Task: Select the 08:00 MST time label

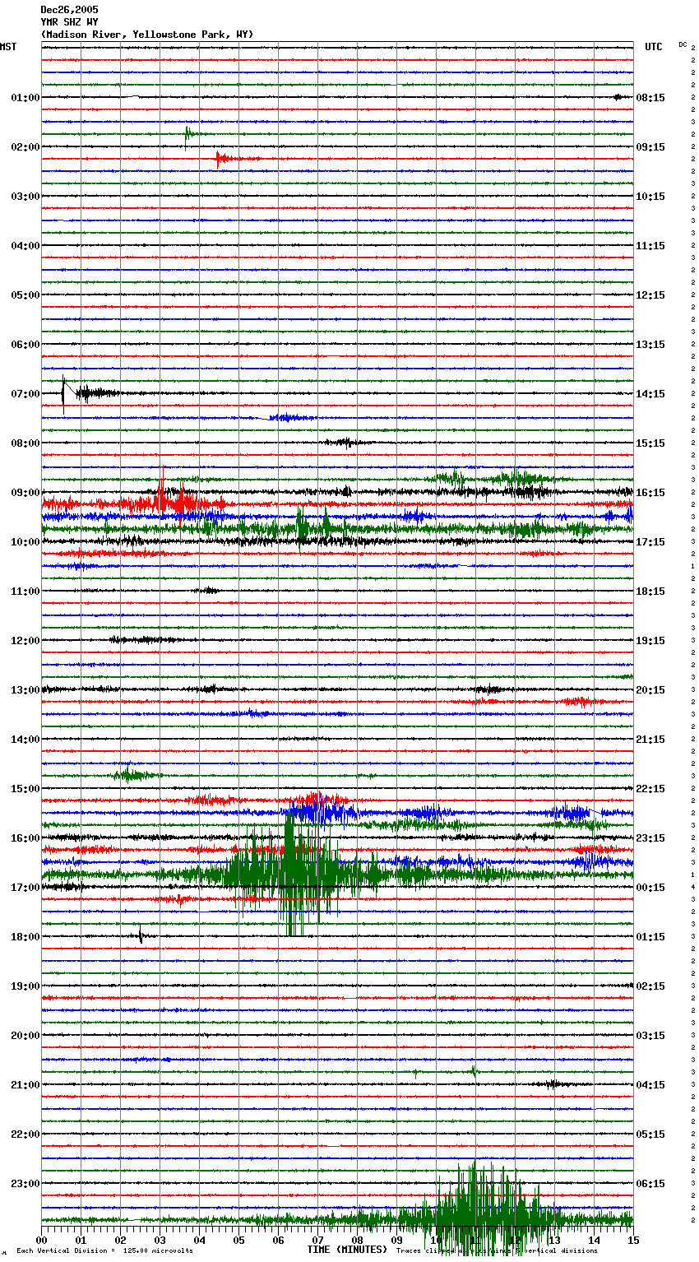Action: pos(25,443)
